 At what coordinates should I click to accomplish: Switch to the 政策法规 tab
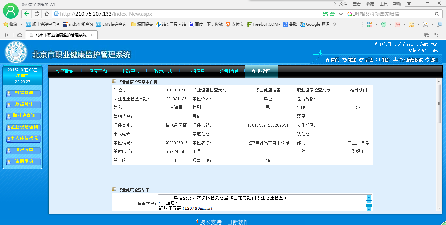point(163,71)
